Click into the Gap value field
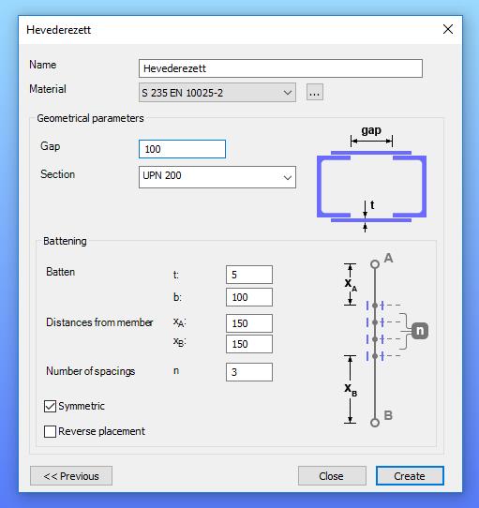This screenshot has width=479, height=508. (x=182, y=149)
